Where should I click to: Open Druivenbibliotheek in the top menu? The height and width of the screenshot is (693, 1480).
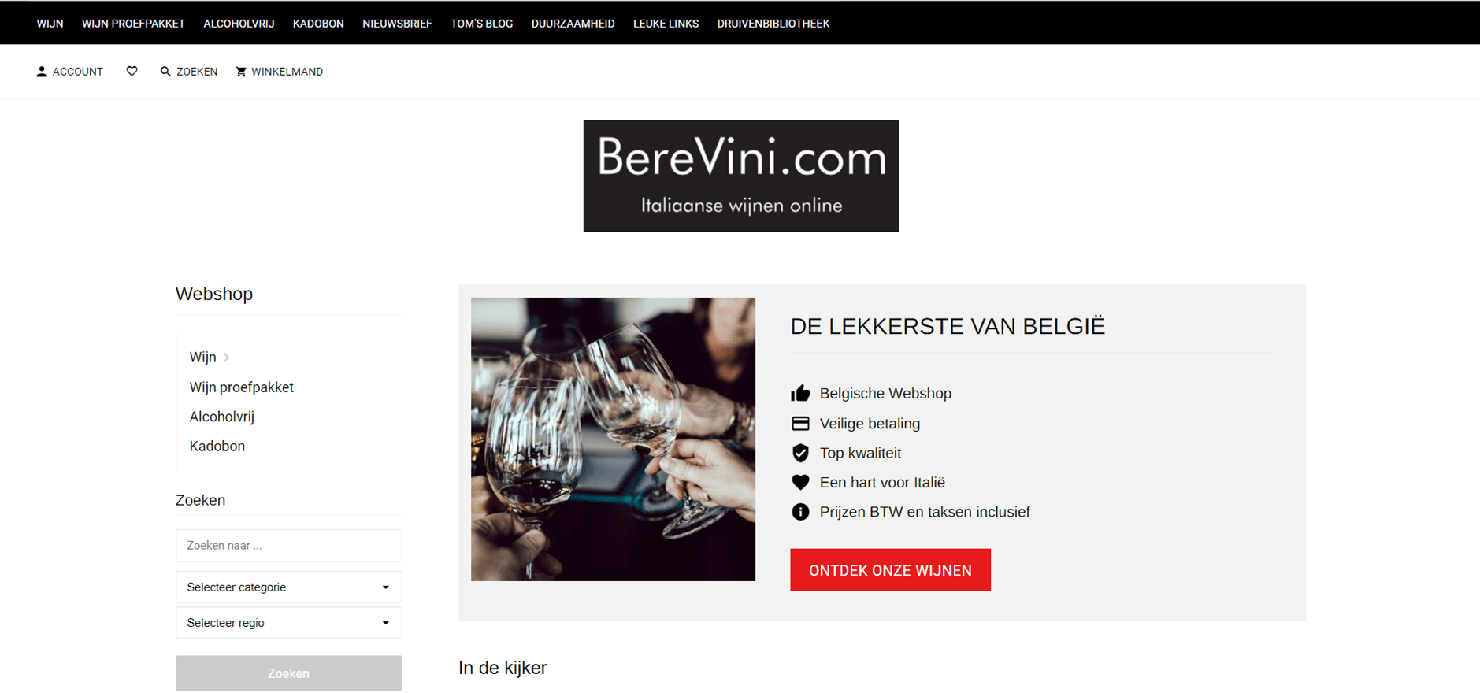pos(773,24)
